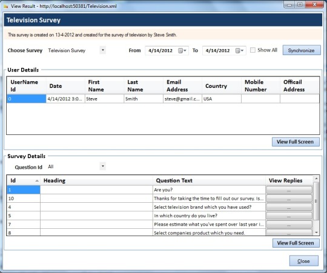Select the 'steve@gmail.c...' email cell

(182, 99)
